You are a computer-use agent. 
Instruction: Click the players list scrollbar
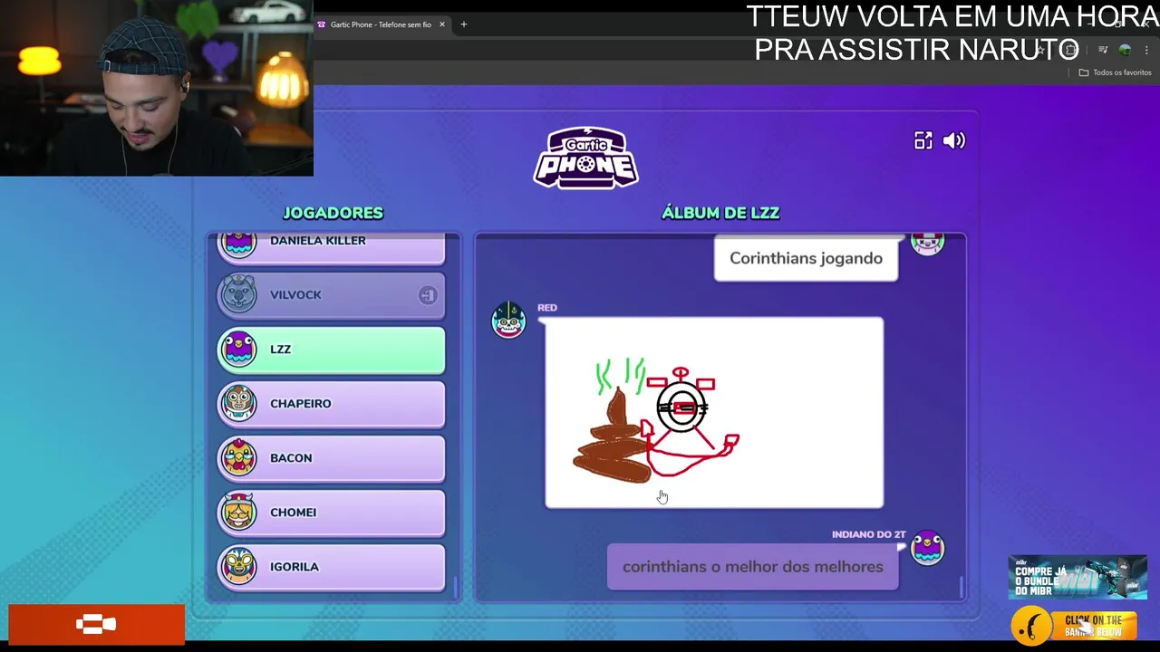pos(456,587)
